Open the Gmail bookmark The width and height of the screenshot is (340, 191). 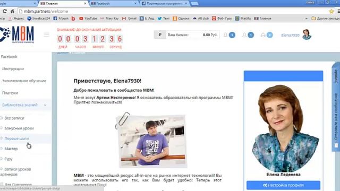coord(129,19)
